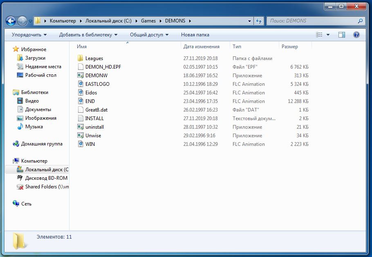Click the Refresh button beside address bar
This screenshot has width=372, height=257.
click(x=259, y=21)
